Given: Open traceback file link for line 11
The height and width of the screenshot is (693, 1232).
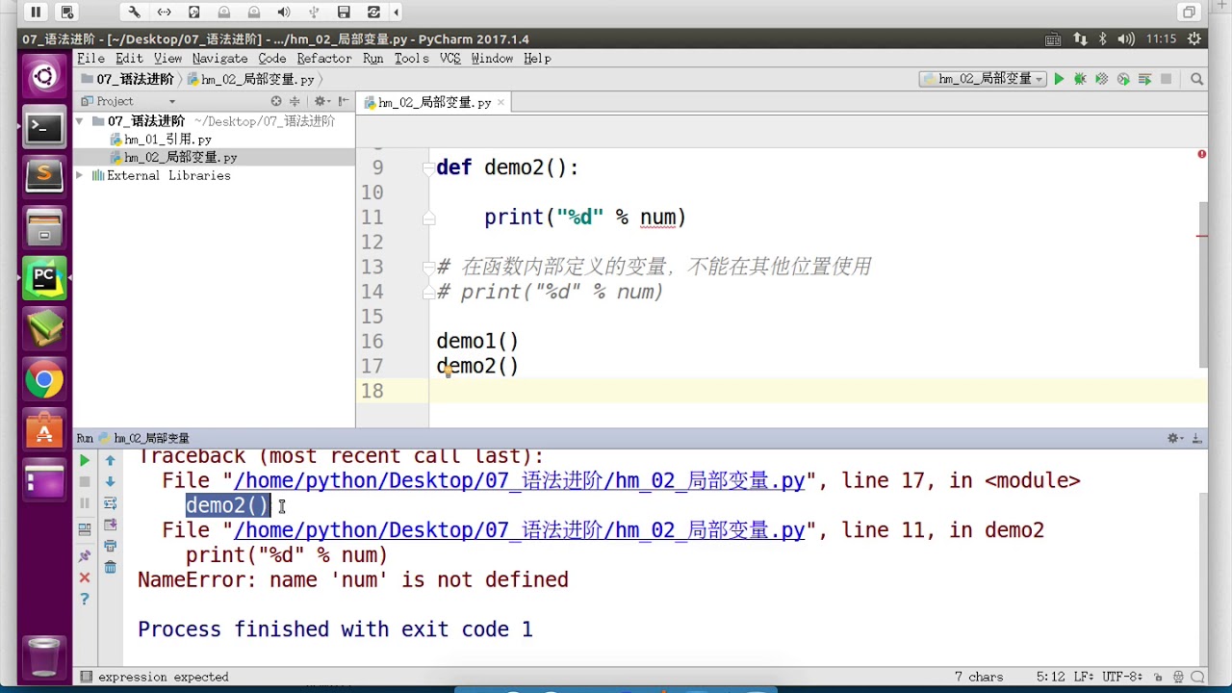Looking at the screenshot, I should 520,530.
